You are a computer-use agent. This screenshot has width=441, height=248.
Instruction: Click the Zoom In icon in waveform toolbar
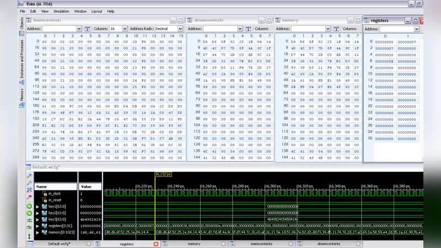coord(29,175)
